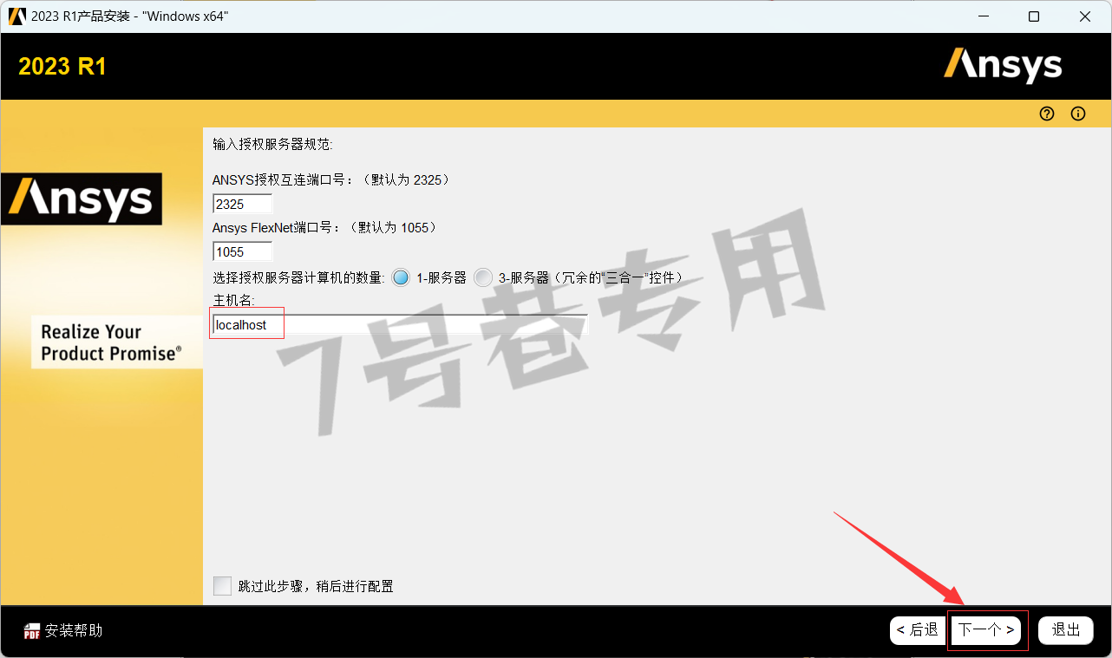Click the 2023 R1 header text

tap(62, 67)
